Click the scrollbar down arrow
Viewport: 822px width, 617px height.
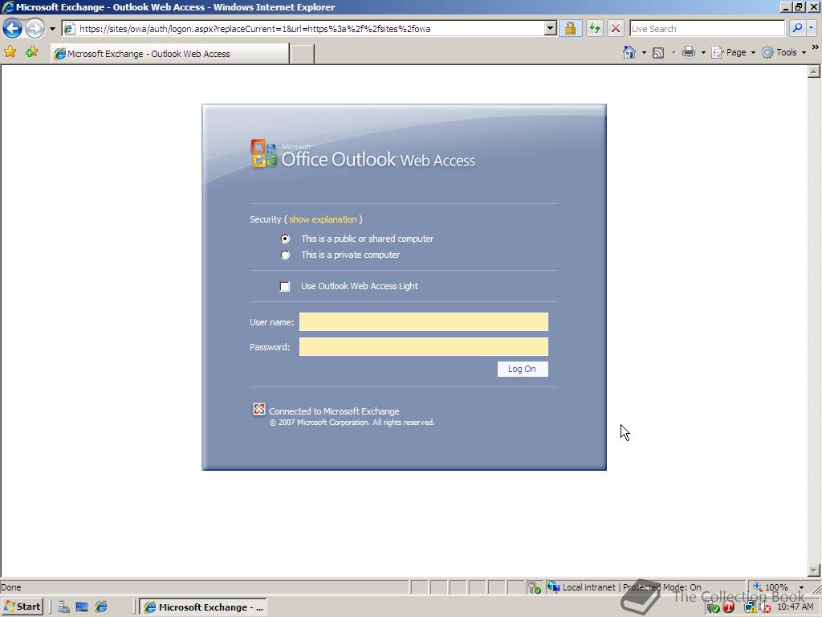pyautogui.click(x=814, y=570)
